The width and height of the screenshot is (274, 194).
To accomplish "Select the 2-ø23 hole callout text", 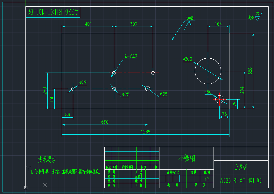I will coord(131,56).
